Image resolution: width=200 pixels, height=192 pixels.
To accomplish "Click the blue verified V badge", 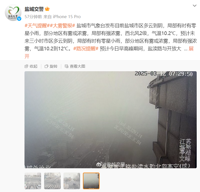I will (x=19, y=19).
